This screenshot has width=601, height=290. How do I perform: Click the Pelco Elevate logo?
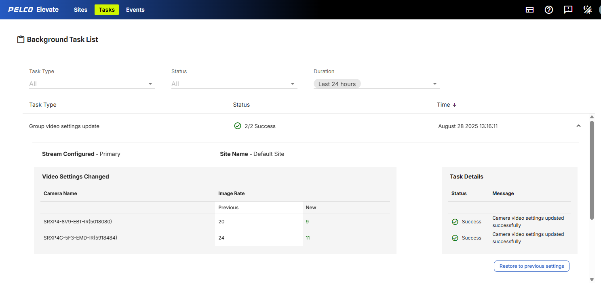[33, 10]
